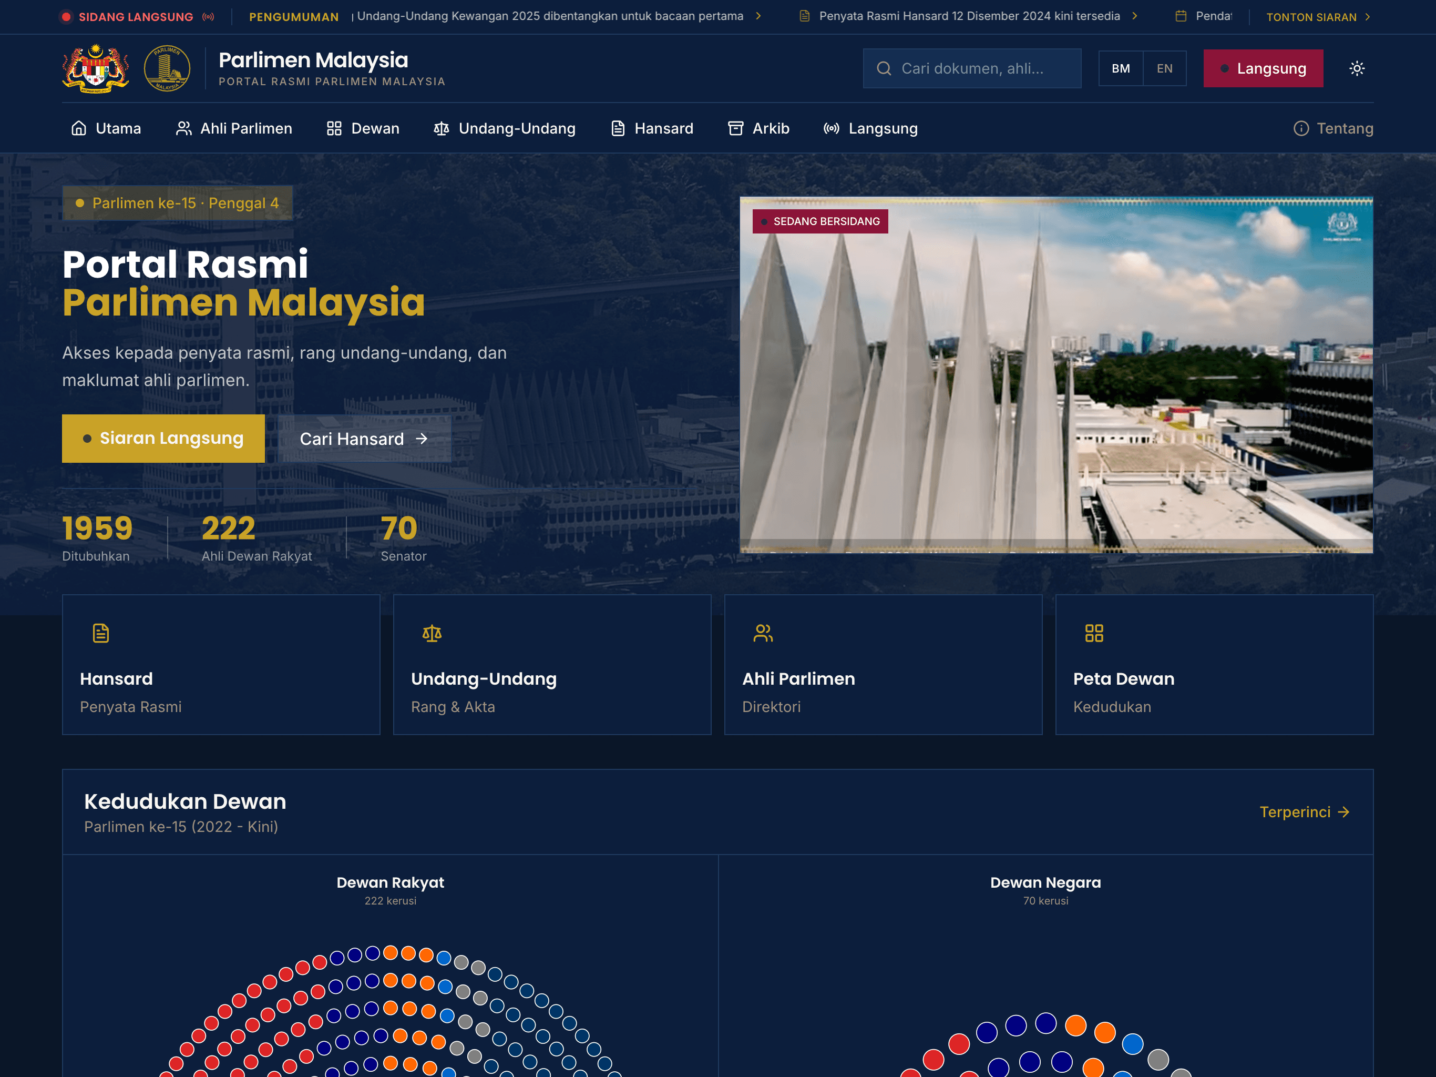Image resolution: width=1436 pixels, height=1077 pixels.
Task: Select the Hansard document icon in navigation
Action: tap(618, 128)
